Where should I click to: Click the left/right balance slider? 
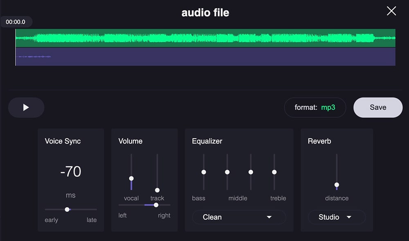pos(155,205)
